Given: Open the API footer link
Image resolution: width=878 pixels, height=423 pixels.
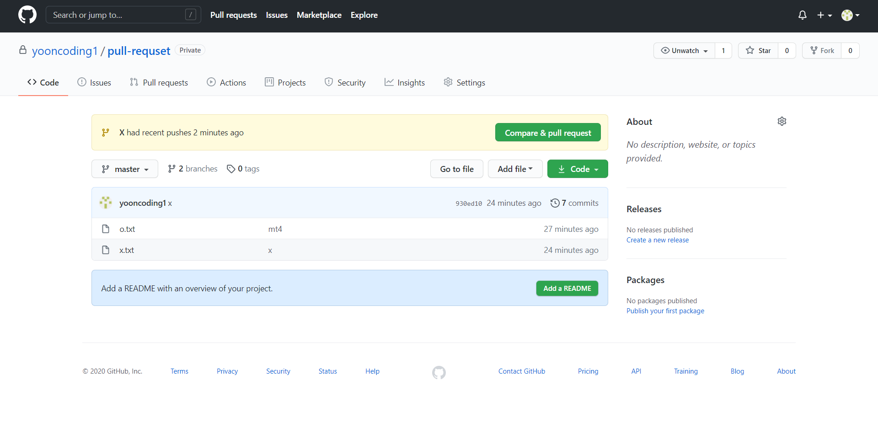Looking at the screenshot, I should (636, 371).
